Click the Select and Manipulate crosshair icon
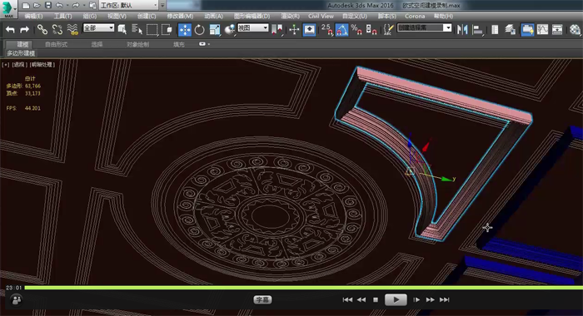Viewport: 583px width, 316px height. pyautogui.click(x=294, y=29)
